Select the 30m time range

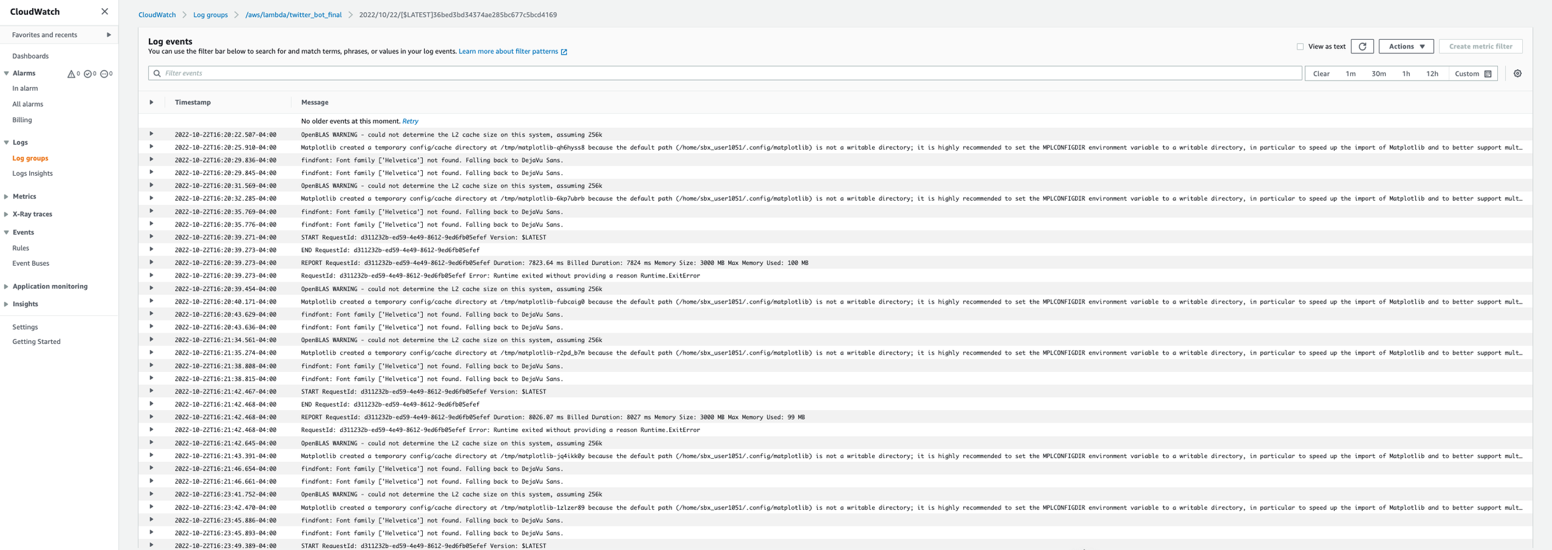(1379, 74)
